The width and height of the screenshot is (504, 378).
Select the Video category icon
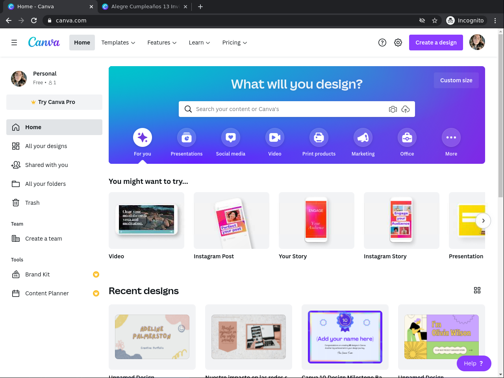(x=275, y=137)
